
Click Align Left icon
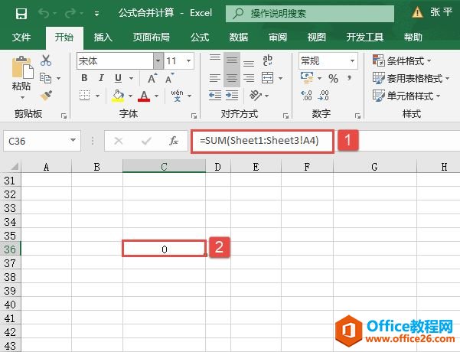coord(215,78)
